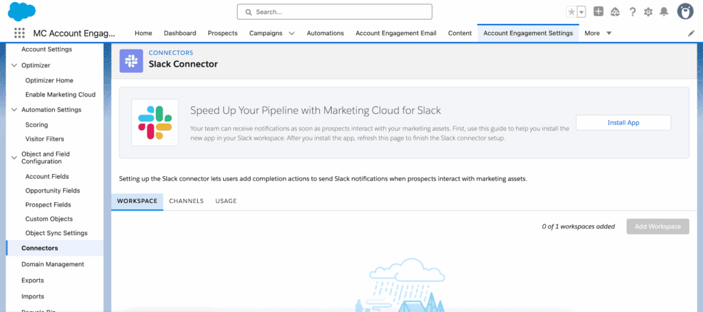Open the user profile avatar
This screenshot has width=703, height=312.
(685, 12)
